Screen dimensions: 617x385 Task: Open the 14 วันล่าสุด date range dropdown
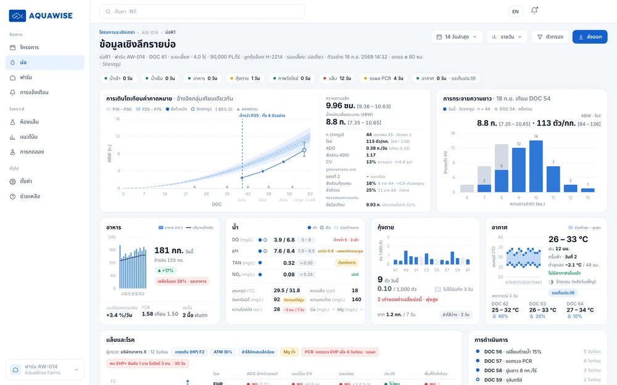point(457,37)
